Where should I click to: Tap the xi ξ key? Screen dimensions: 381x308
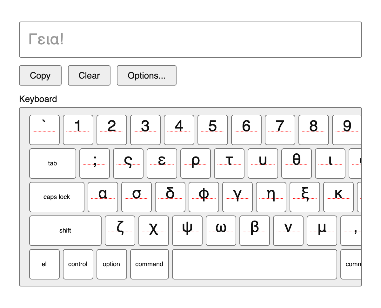305,197
